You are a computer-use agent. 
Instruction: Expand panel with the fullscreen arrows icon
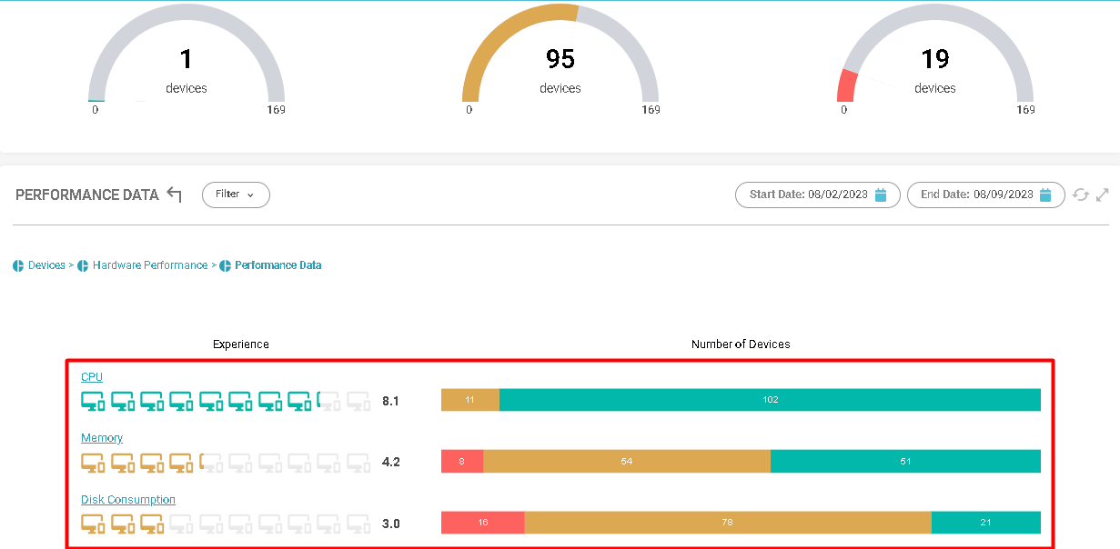pyautogui.click(x=1103, y=195)
